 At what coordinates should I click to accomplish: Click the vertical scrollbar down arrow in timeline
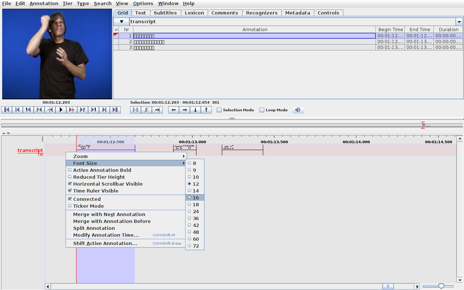(x=460, y=280)
